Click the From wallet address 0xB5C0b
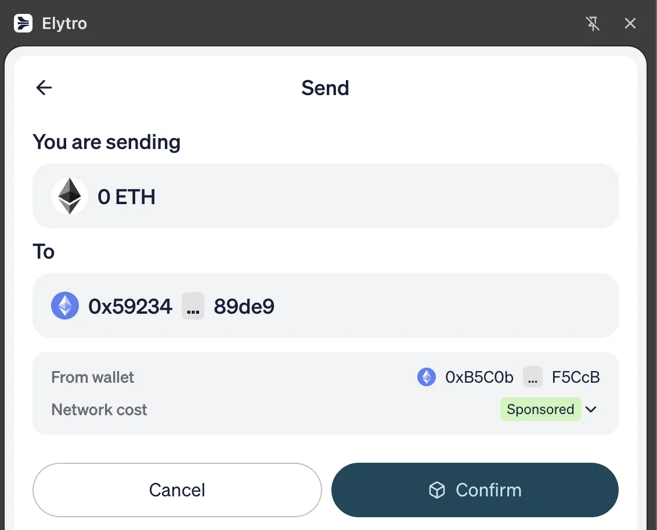 click(x=478, y=377)
